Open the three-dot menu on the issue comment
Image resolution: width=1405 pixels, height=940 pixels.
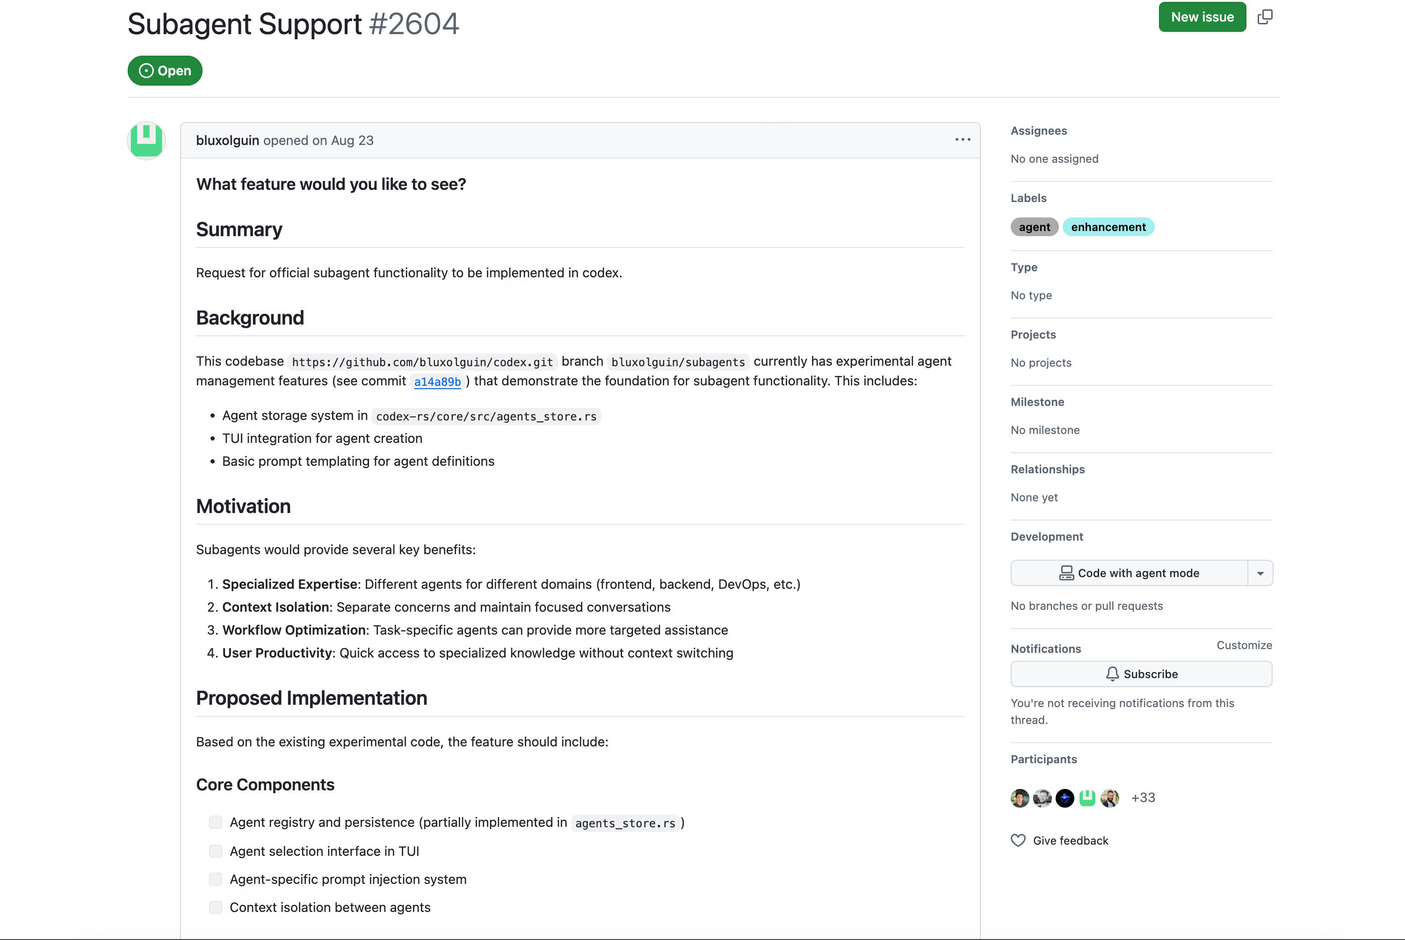pos(963,140)
